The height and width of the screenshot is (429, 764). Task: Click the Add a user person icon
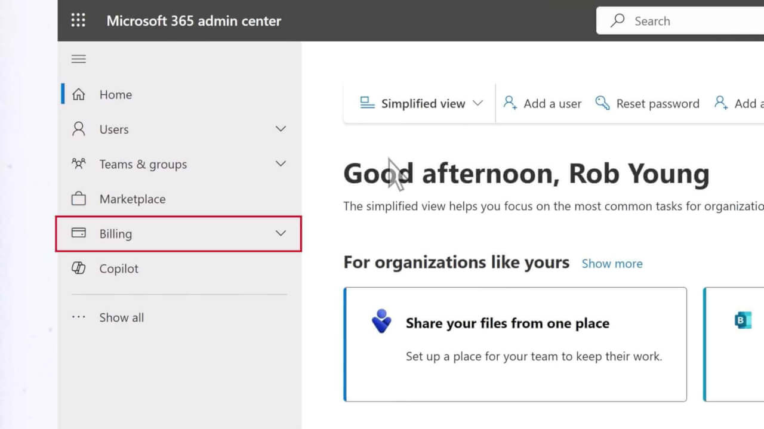click(510, 103)
